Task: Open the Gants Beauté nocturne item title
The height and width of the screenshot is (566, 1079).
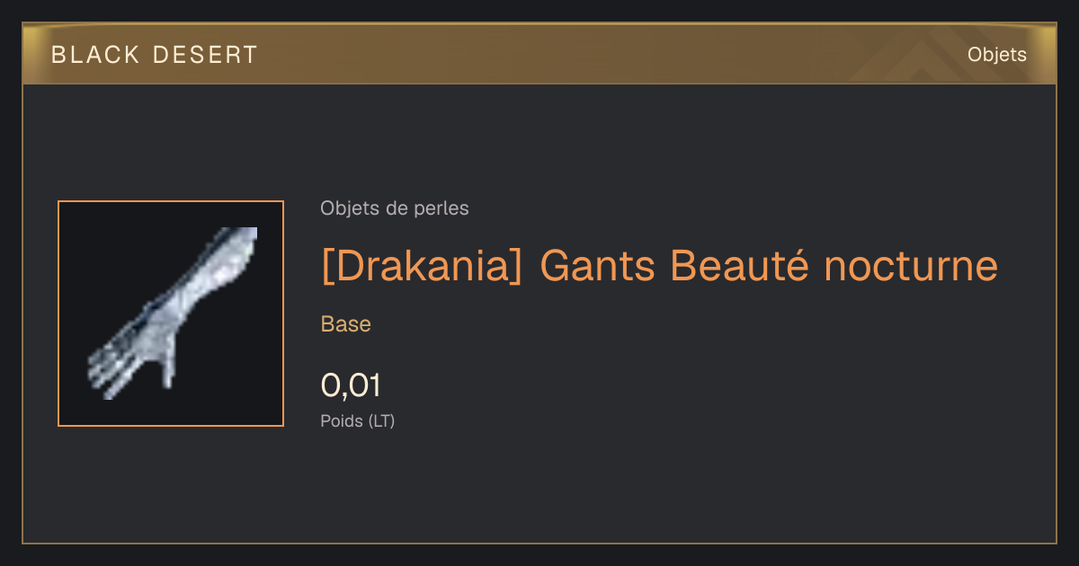Action: 659,265
